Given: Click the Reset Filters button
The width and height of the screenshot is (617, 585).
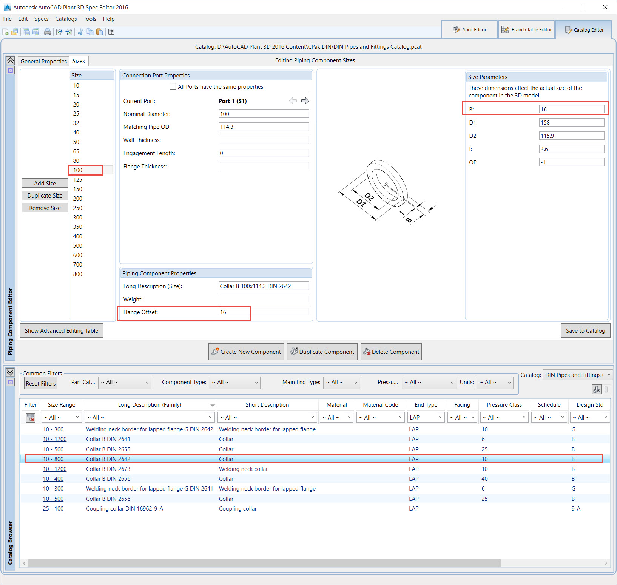Looking at the screenshot, I should pos(41,383).
